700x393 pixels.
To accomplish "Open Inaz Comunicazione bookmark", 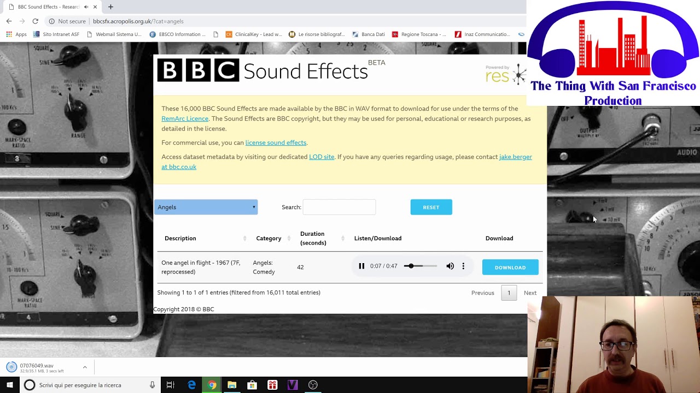I will (482, 34).
